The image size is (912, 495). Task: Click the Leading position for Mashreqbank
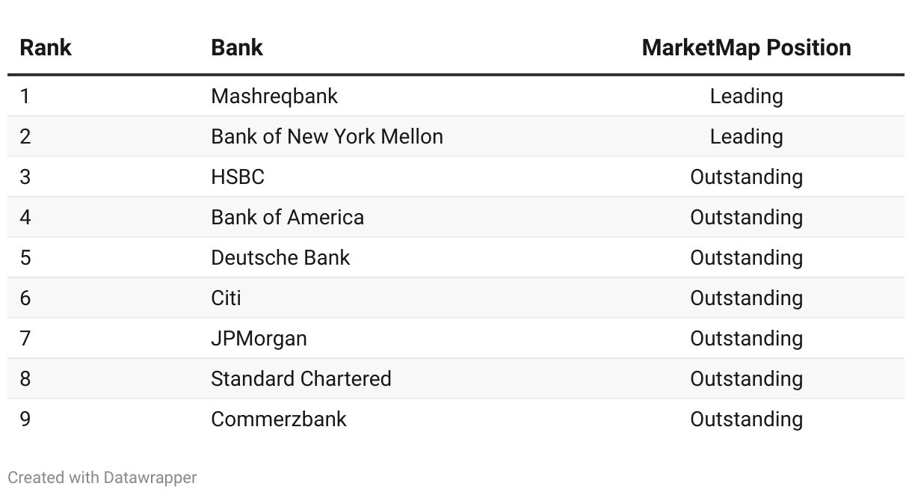(x=746, y=96)
